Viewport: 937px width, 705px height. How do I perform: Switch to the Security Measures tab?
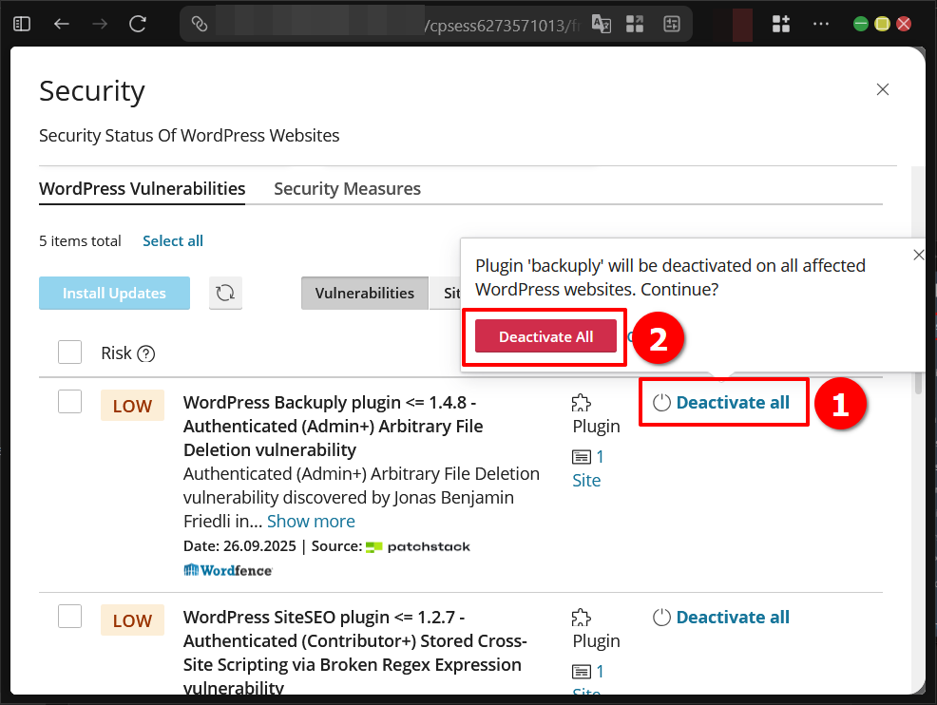point(347,188)
